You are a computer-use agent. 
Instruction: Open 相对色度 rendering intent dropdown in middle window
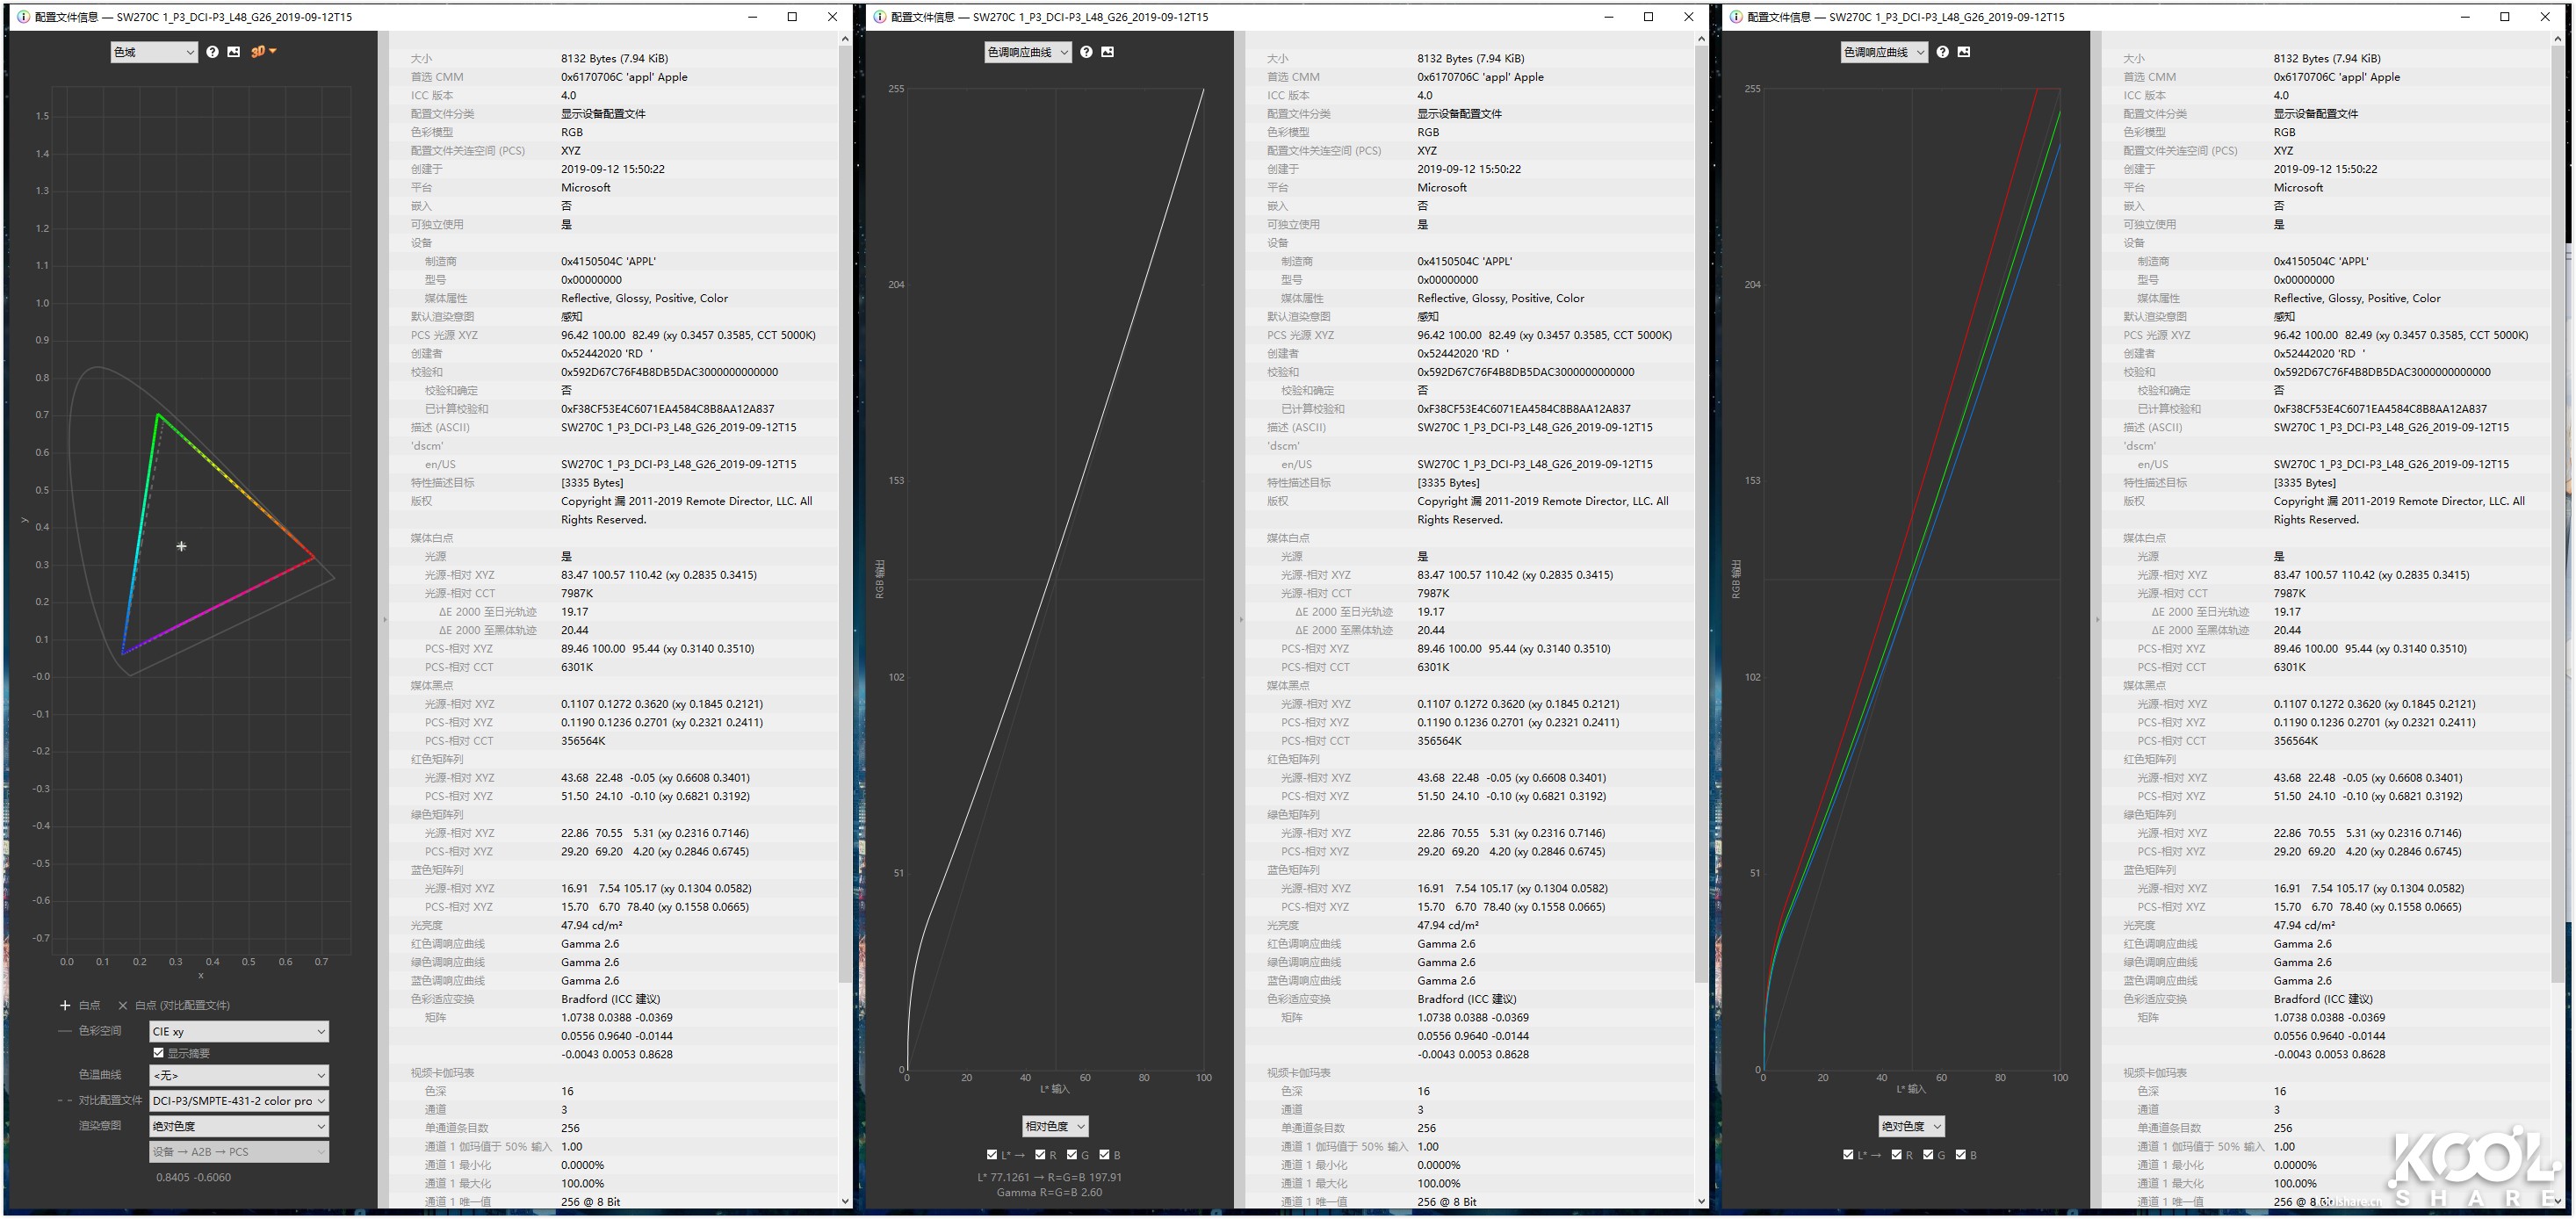coord(1055,1126)
